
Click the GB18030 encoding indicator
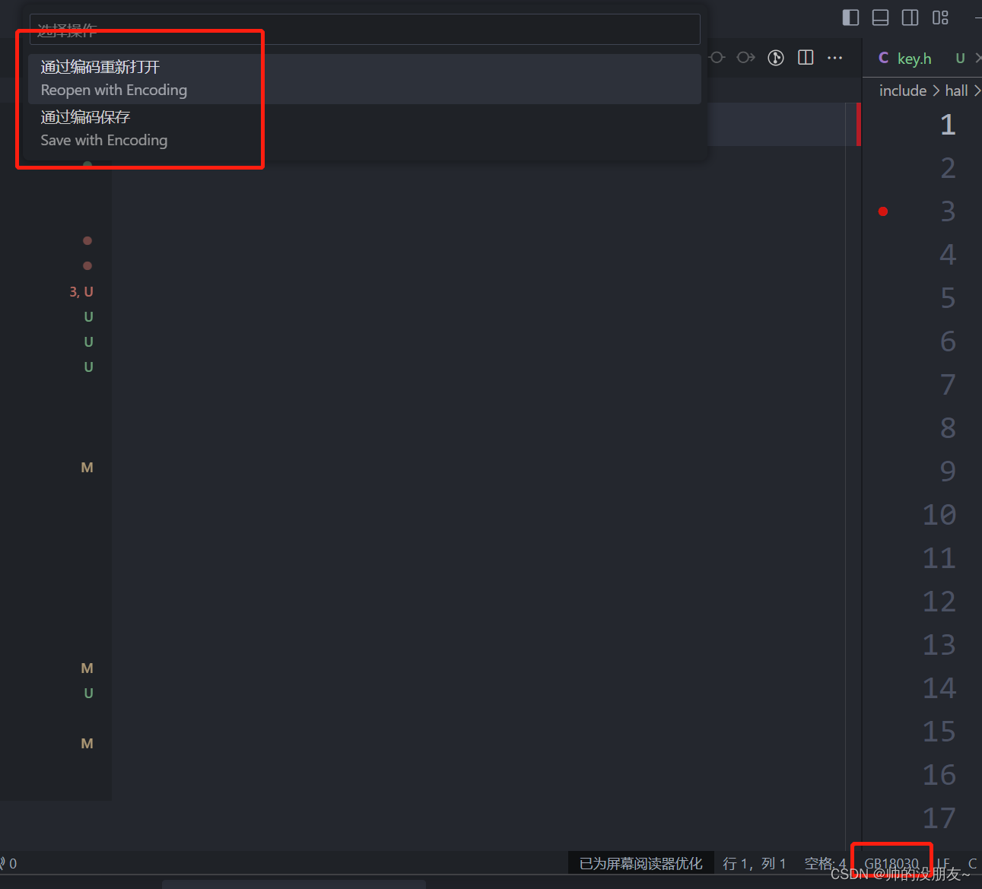pyautogui.click(x=891, y=863)
